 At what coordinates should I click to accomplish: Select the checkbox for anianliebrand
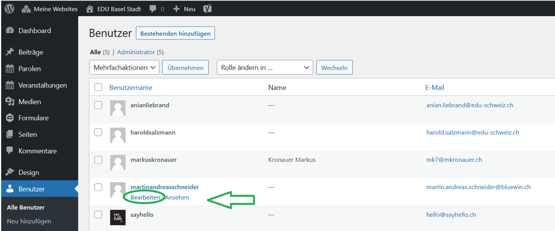[x=99, y=105]
